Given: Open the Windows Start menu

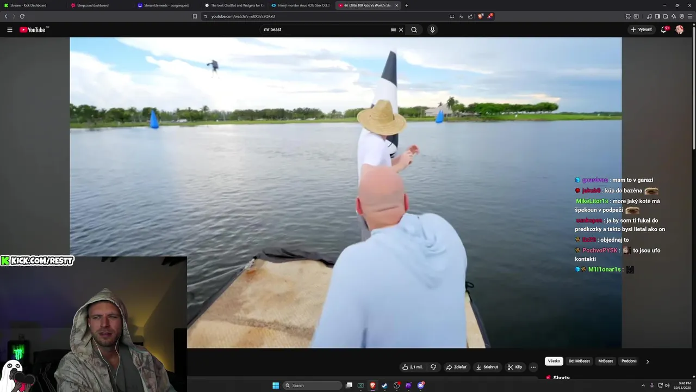Looking at the screenshot, I should 276,385.
